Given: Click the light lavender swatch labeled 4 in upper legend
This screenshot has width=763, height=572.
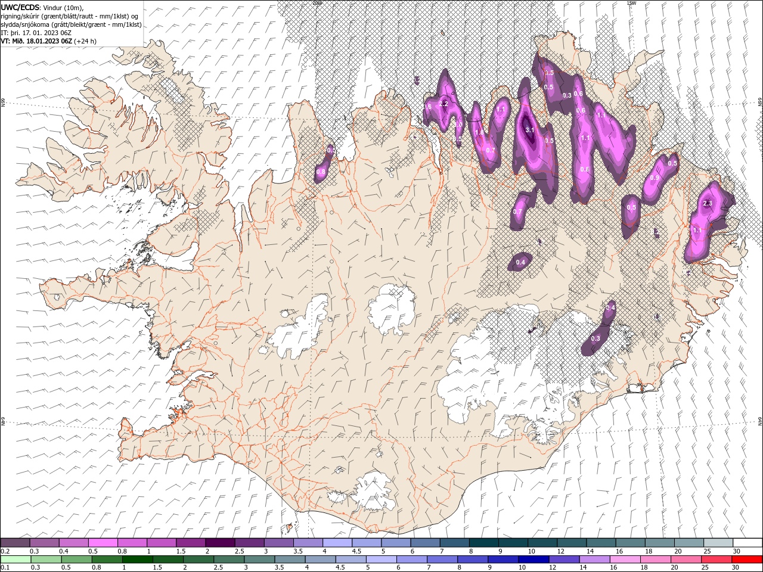Looking at the screenshot, I should 337,543.
